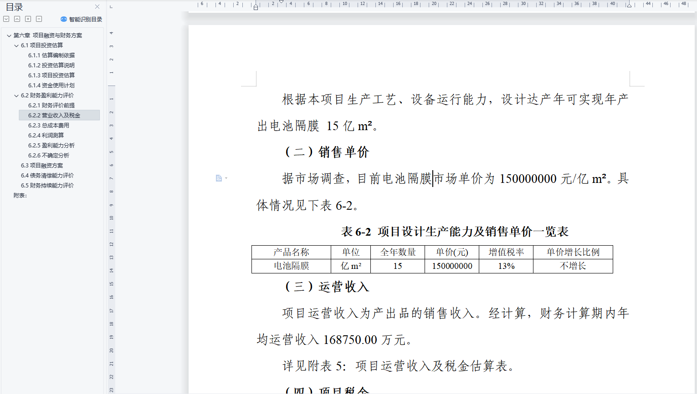This screenshot has width=697, height=394.
Task: Click the 电池隔膜 cell in table 6-2
Action: [x=291, y=266]
